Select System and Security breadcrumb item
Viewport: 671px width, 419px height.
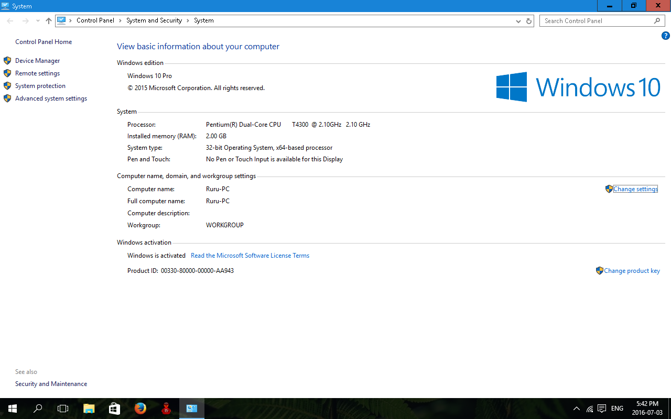[154, 20]
